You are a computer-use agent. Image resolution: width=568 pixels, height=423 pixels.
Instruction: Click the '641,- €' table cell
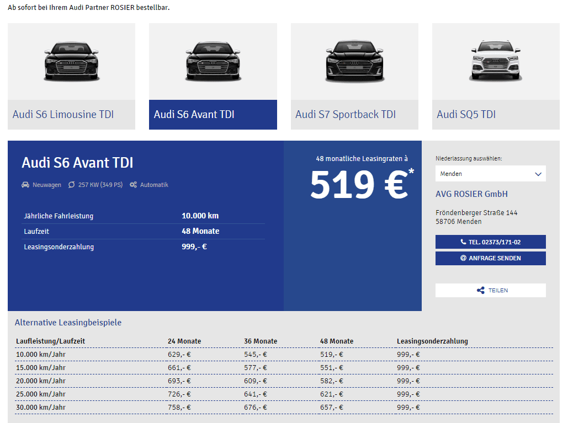256,394
